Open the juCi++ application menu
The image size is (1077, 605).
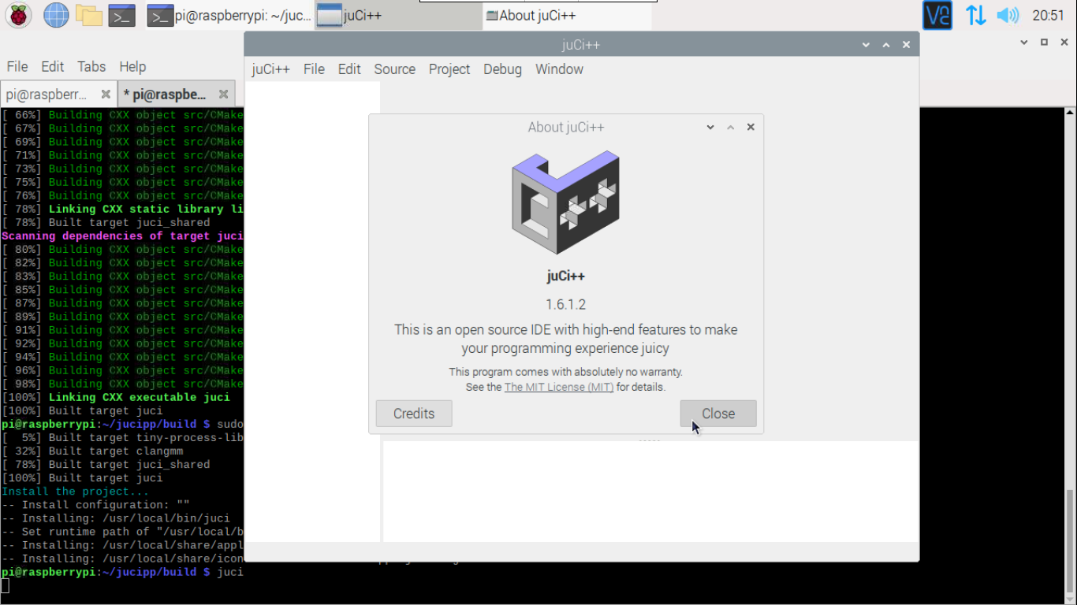coord(270,69)
